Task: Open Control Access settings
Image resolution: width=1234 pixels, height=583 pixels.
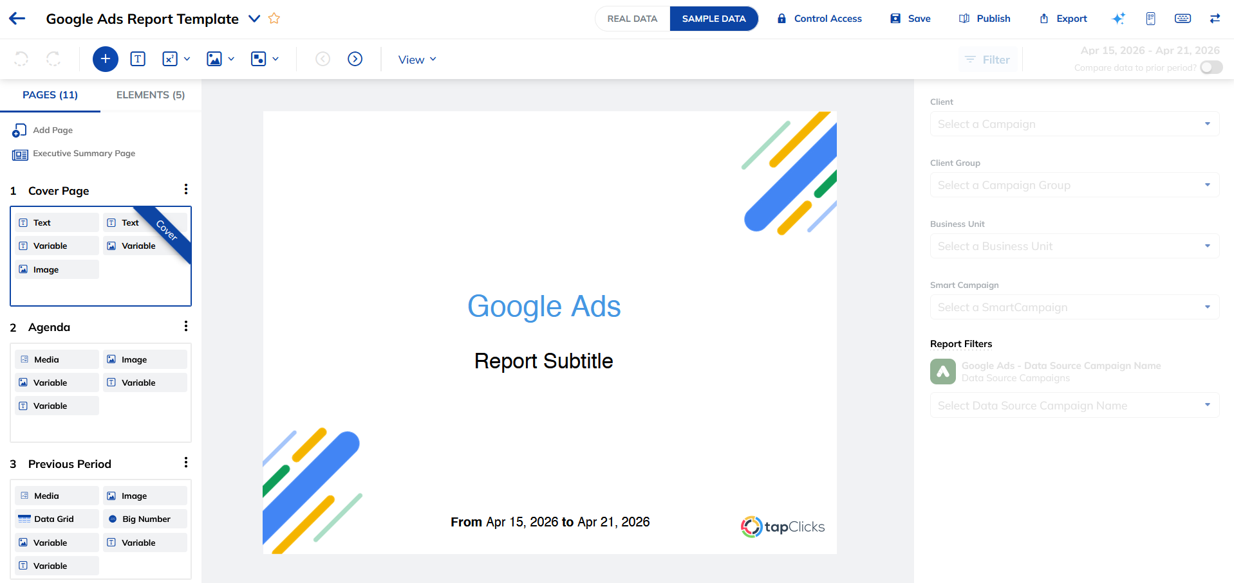Action: 819,19
